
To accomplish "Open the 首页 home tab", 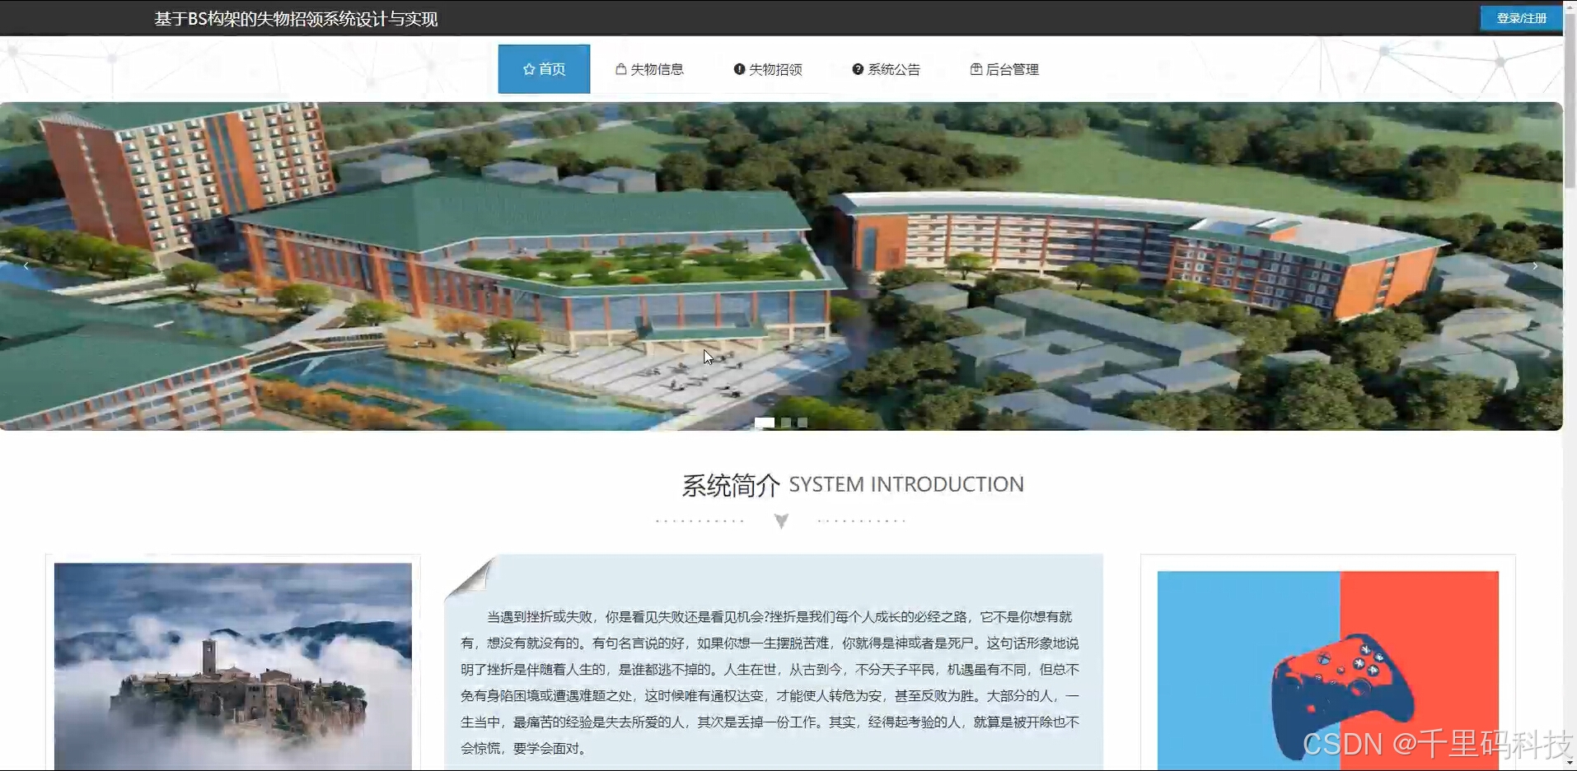I will click(x=544, y=69).
